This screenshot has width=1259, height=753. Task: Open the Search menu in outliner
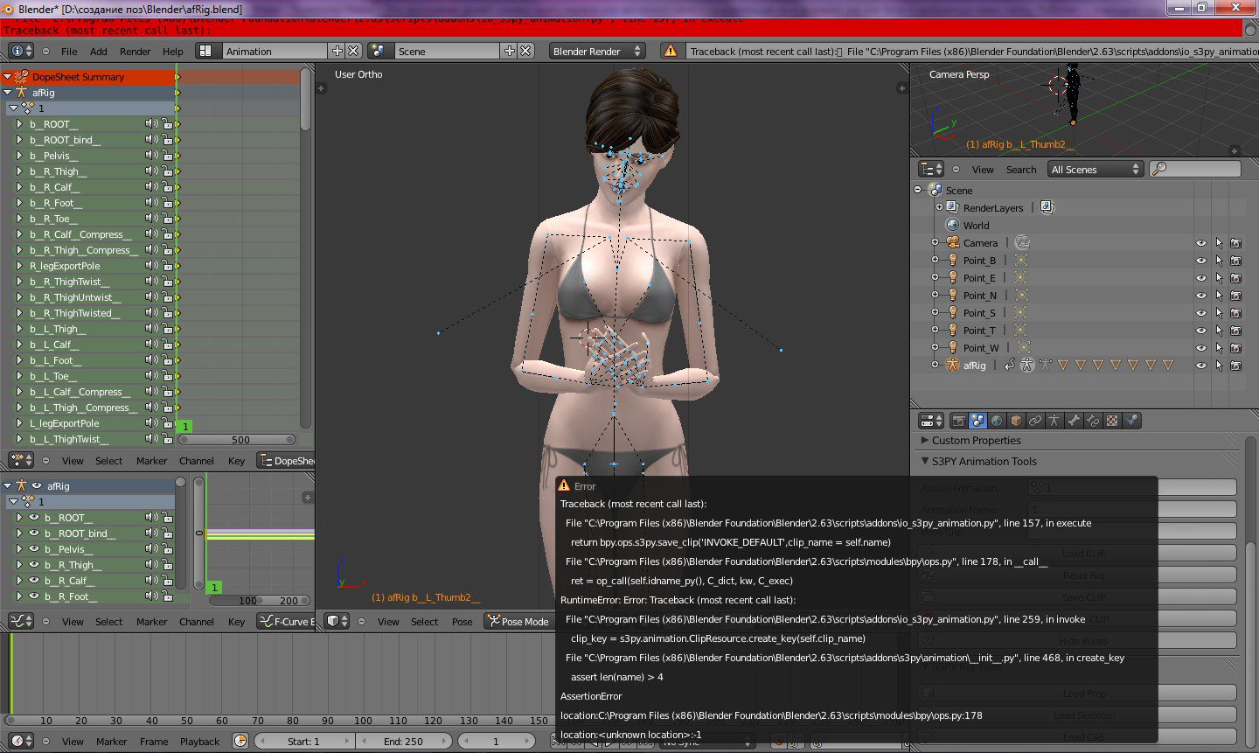pyautogui.click(x=1021, y=169)
